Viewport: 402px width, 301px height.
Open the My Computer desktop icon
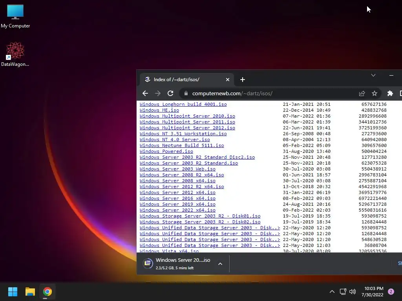pos(15,16)
